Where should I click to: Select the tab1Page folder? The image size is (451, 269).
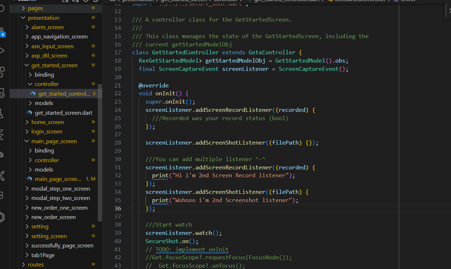point(43,255)
